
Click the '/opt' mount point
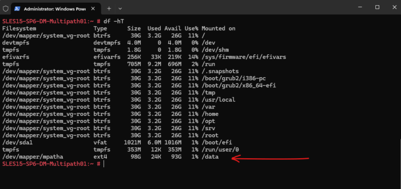pyautogui.click(x=208, y=121)
